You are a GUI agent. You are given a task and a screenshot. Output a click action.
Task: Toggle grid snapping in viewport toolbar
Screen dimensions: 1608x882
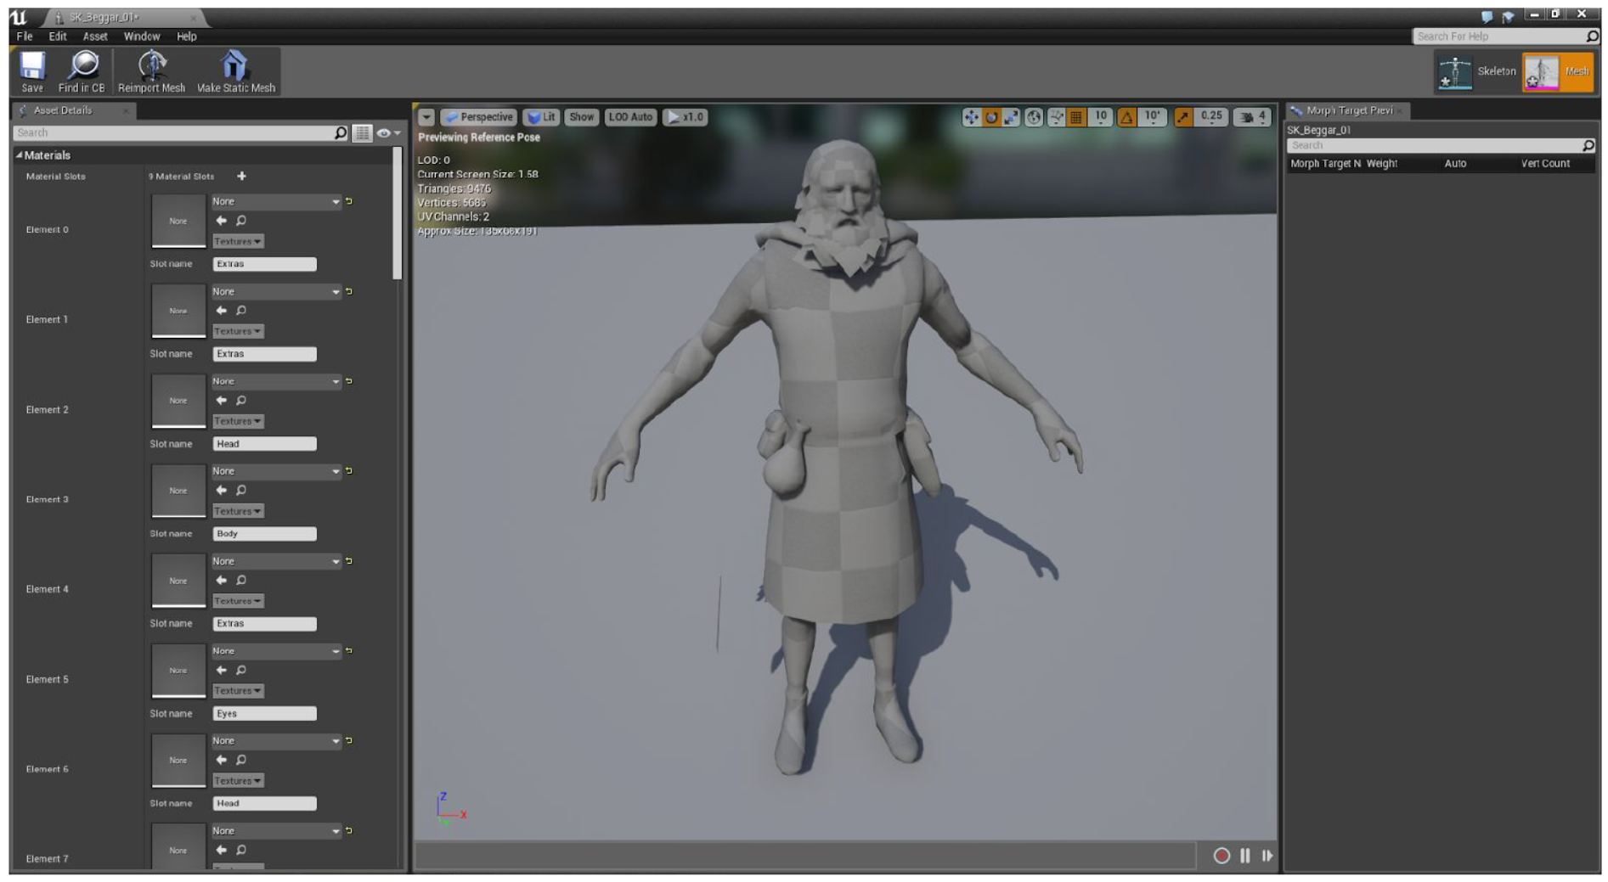pos(1076,117)
